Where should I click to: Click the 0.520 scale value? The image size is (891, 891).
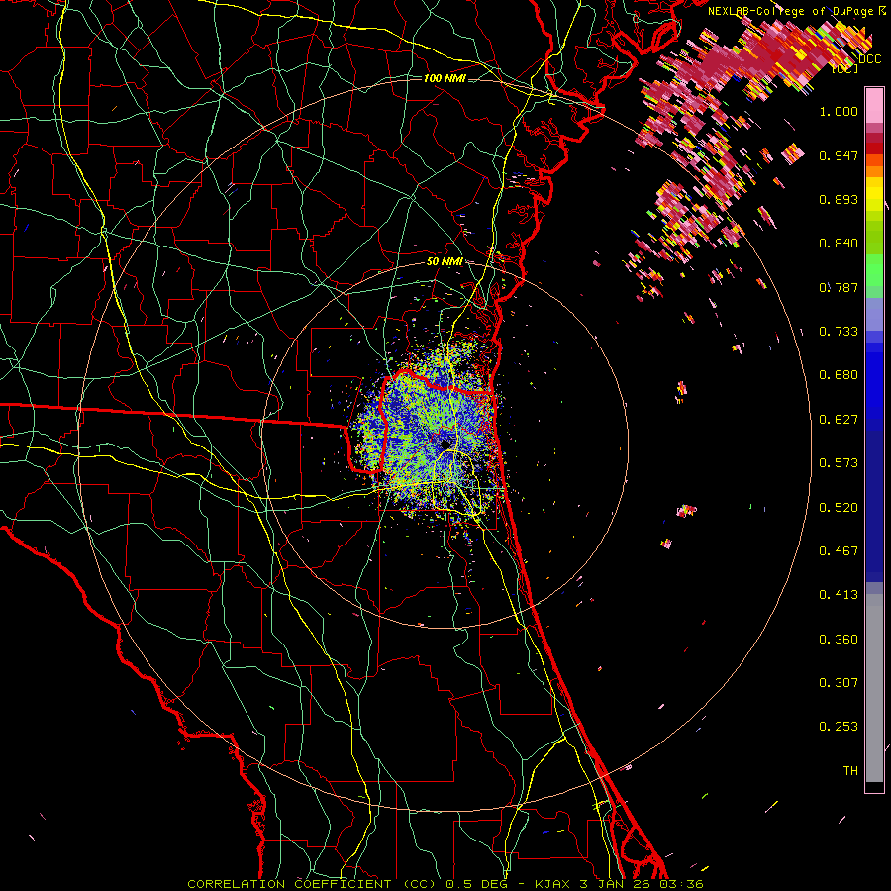(x=839, y=508)
